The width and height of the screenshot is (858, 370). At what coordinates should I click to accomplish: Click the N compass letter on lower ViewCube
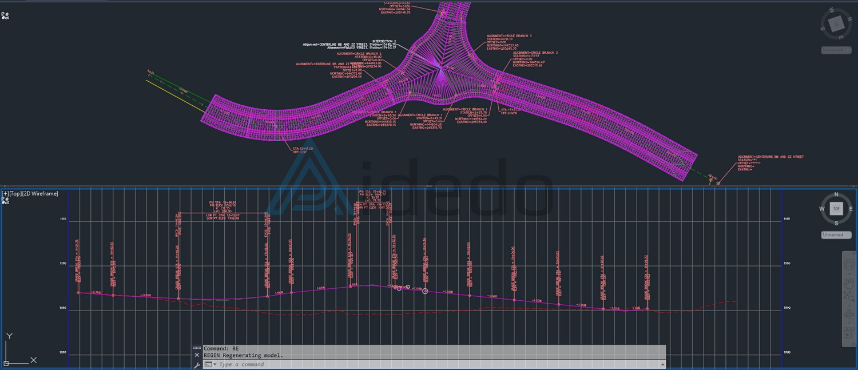point(836,195)
